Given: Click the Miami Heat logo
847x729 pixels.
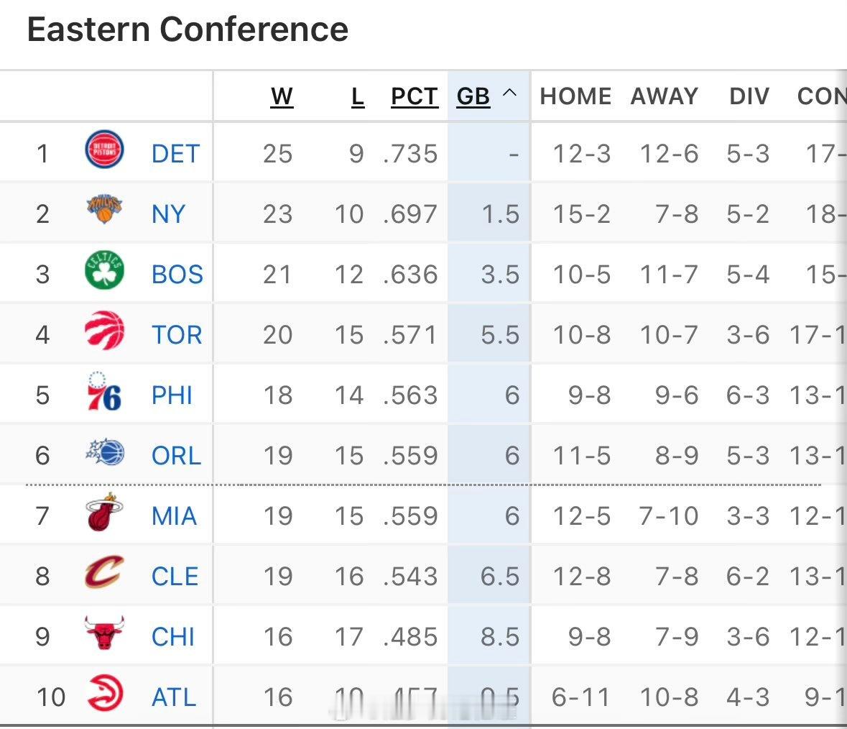Looking at the screenshot, I should point(105,514).
